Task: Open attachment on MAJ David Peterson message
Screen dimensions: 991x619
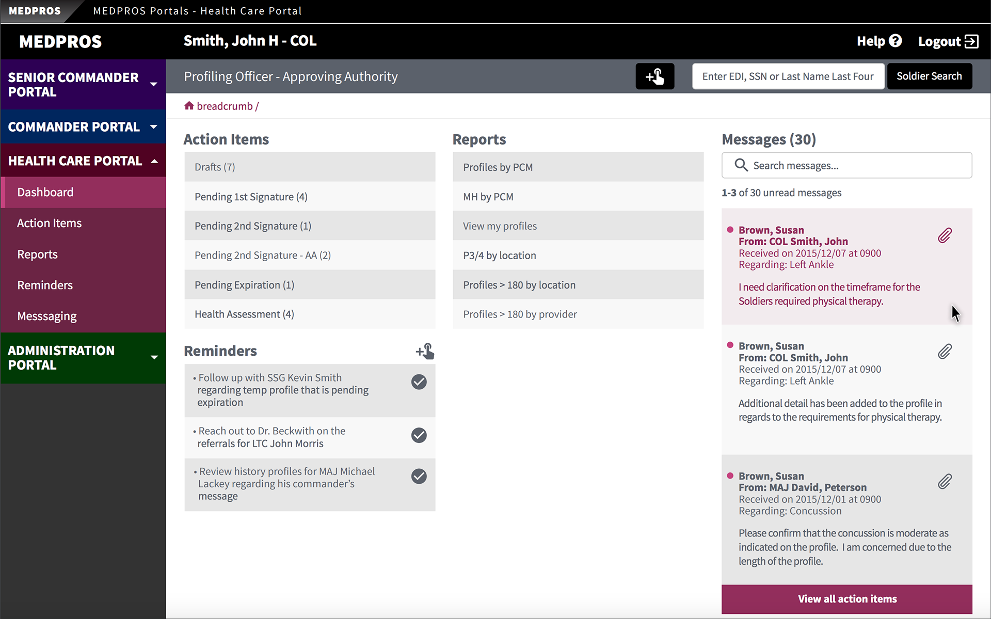Action: [945, 481]
